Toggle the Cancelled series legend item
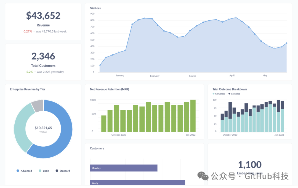The image size is (298, 188). 234,94
